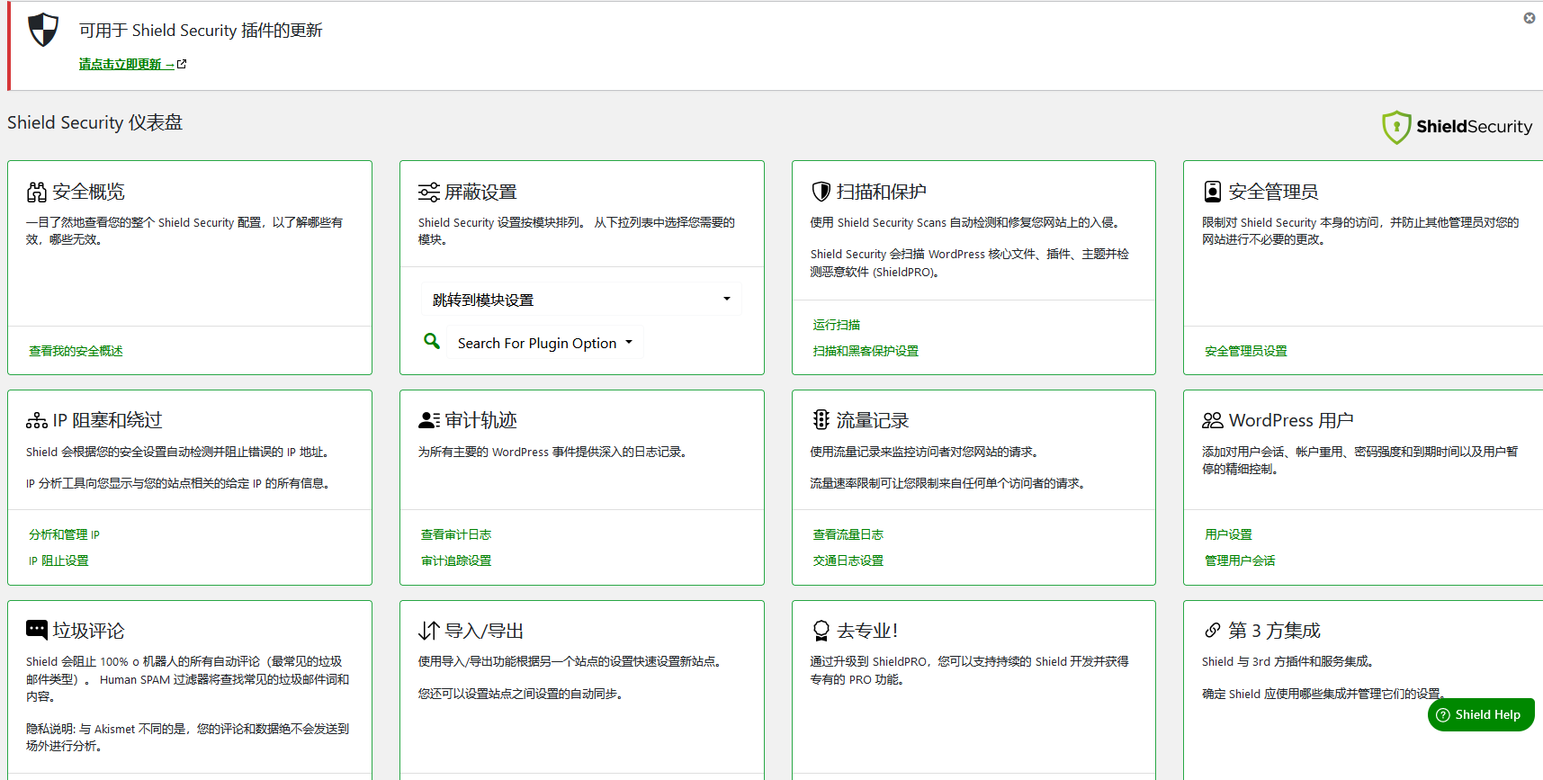Image resolution: width=1543 pixels, height=780 pixels.
Task: Click the badge icon beside 安全管理员
Action: point(1213,192)
